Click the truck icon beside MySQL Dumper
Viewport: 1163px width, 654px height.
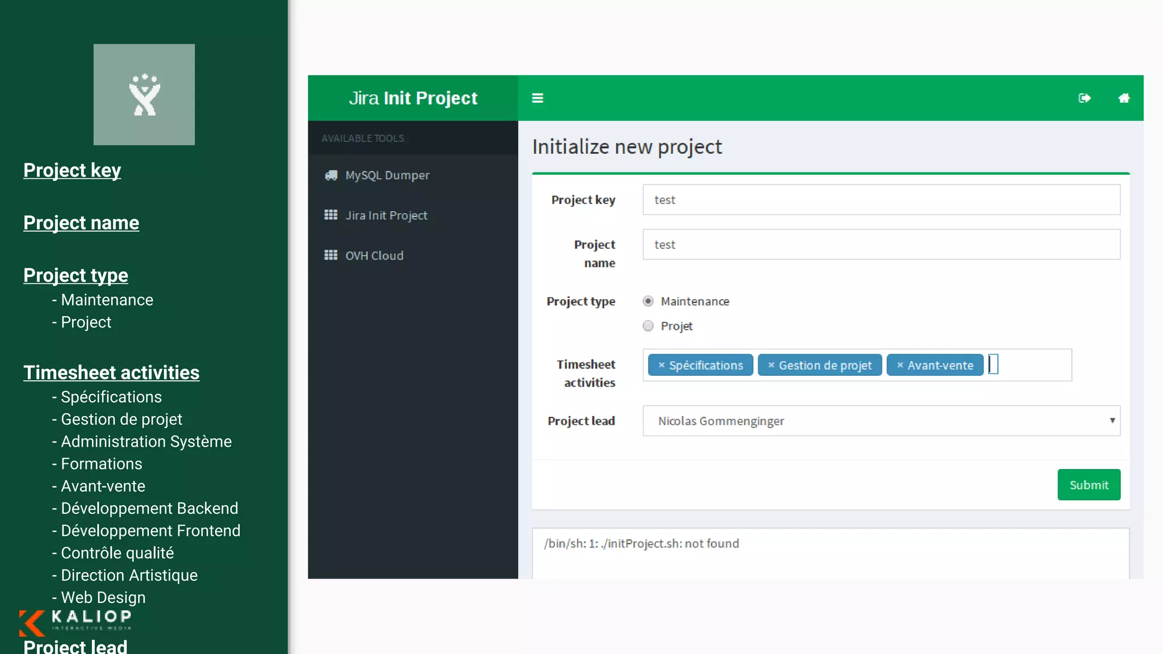(331, 175)
